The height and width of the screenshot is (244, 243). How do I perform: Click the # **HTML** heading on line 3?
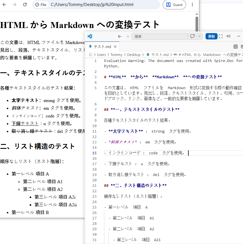click(163, 77)
